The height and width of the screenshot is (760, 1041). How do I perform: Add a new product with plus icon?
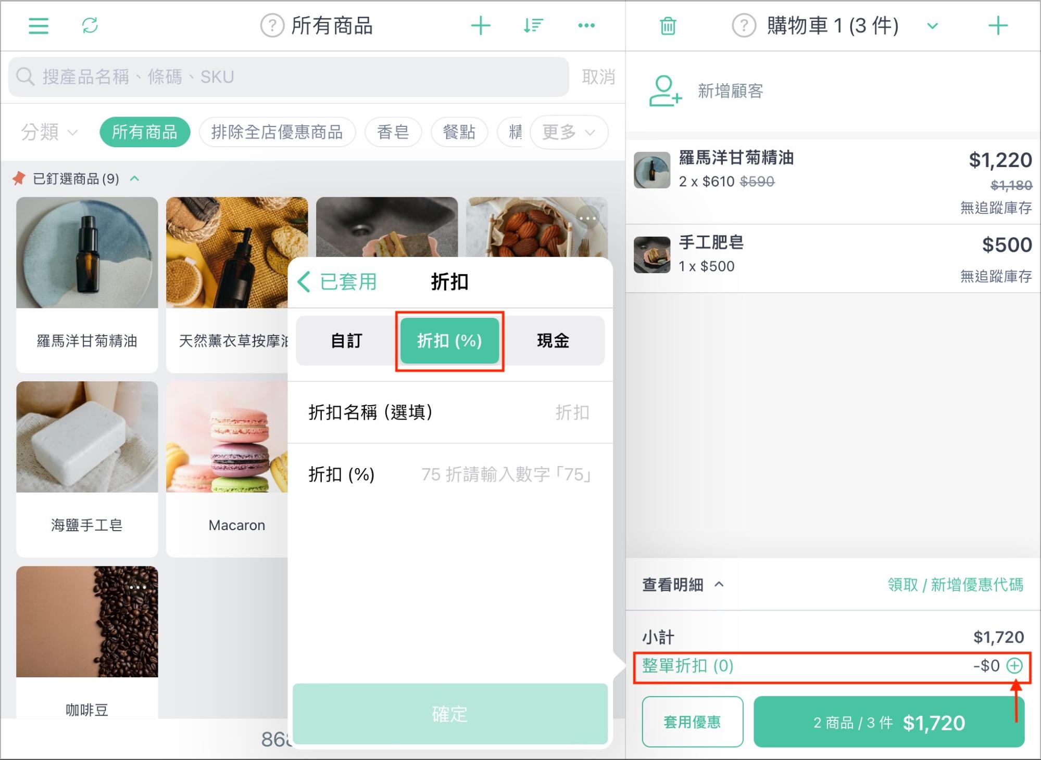pyautogui.click(x=480, y=25)
